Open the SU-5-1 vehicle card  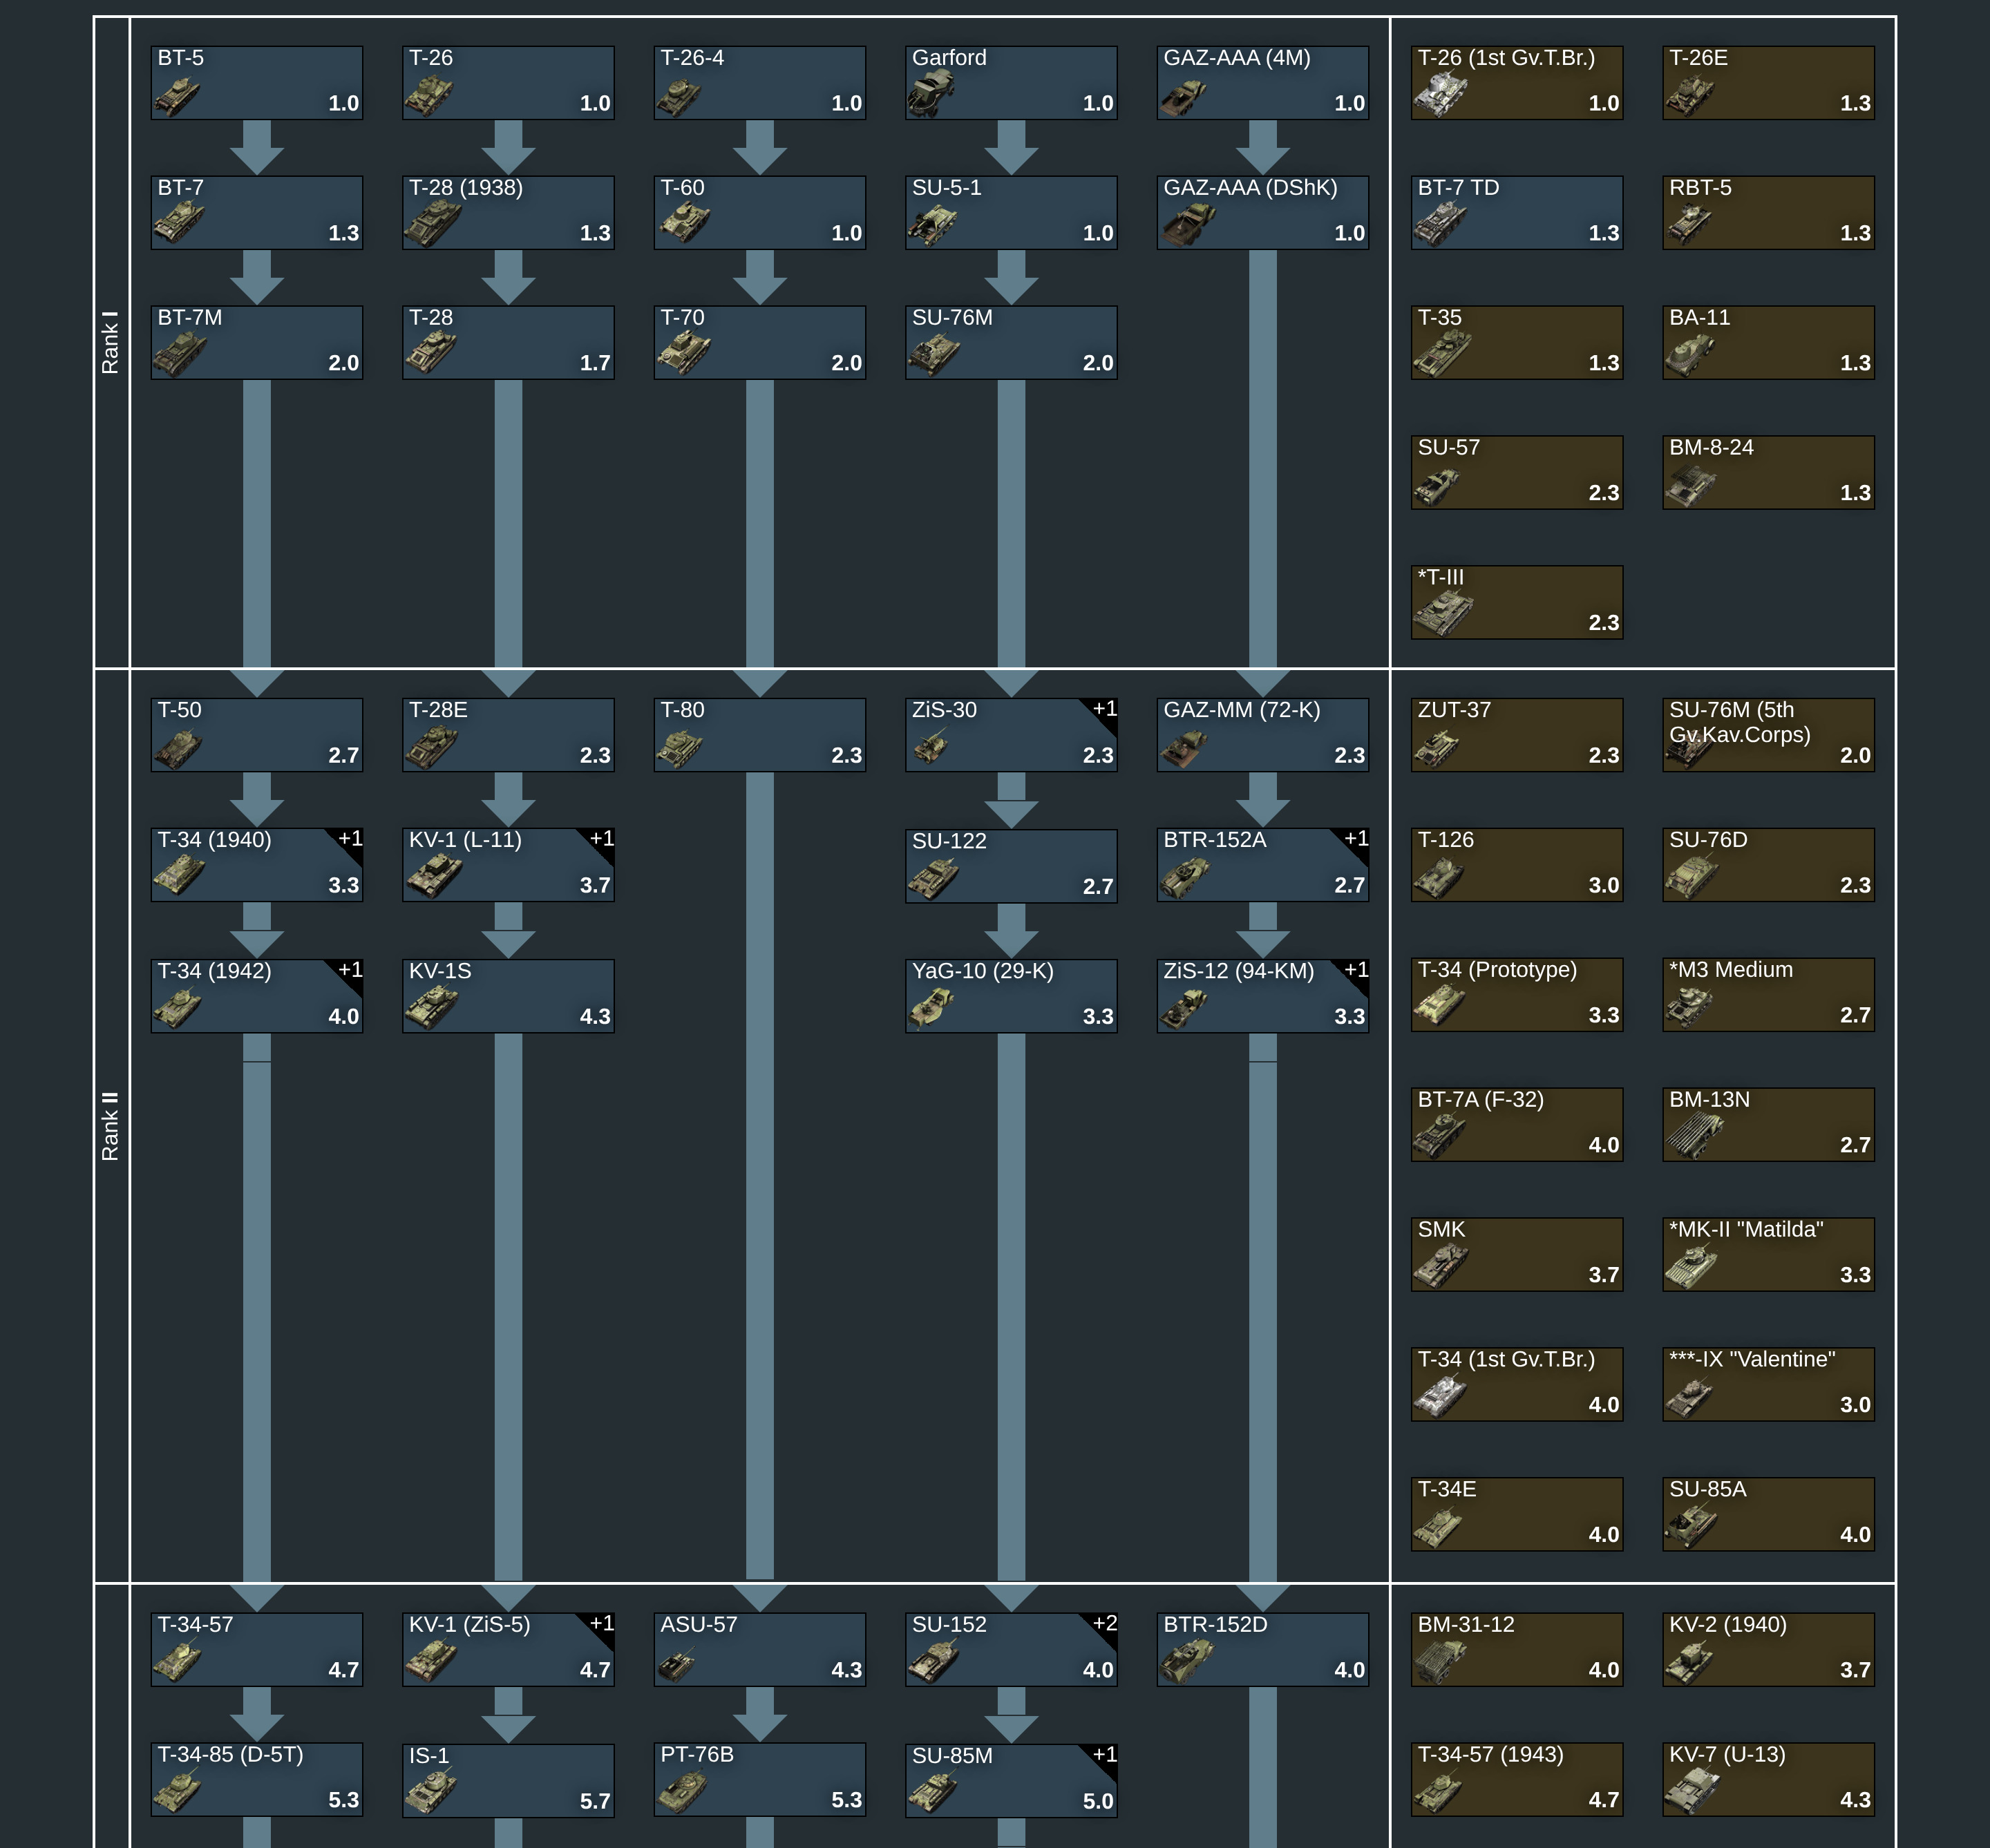1011,213
